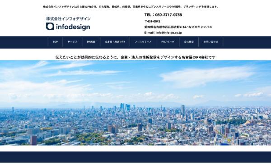Click the 株式会社インフォデザイン company name text
The height and width of the screenshot is (165, 271).
[68, 18]
